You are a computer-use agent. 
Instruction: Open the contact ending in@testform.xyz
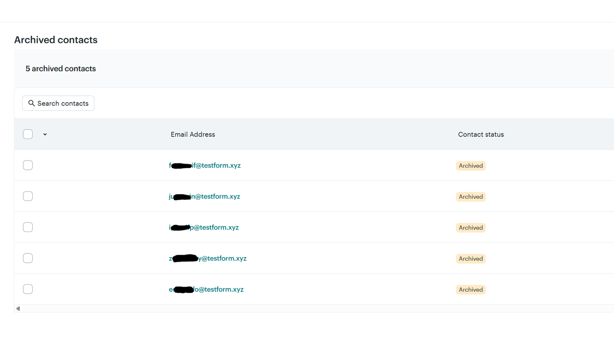(204, 196)
